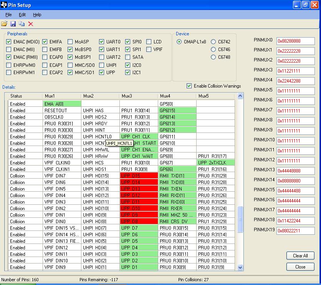
Task: Check the EHRPWM0 peripheral
Action: (8, 65)
